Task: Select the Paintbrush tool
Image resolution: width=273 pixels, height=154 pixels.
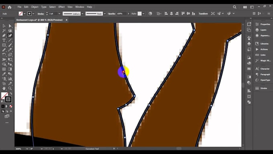Action: pyautogui.click(x=10, y=45)
